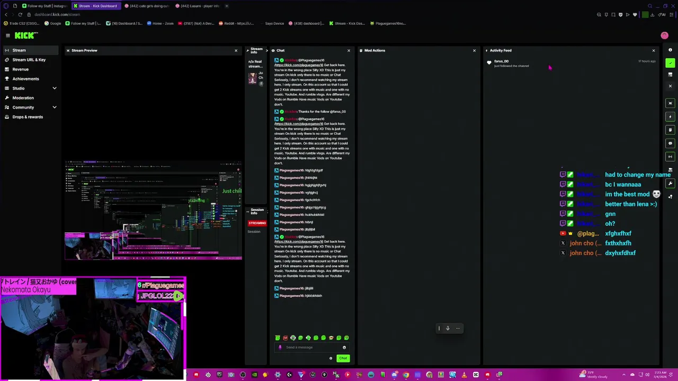The width and height of the screenshot is (678, 381).
Task: Open the Trade CS2 bookmark
Action: pos(21,23)
